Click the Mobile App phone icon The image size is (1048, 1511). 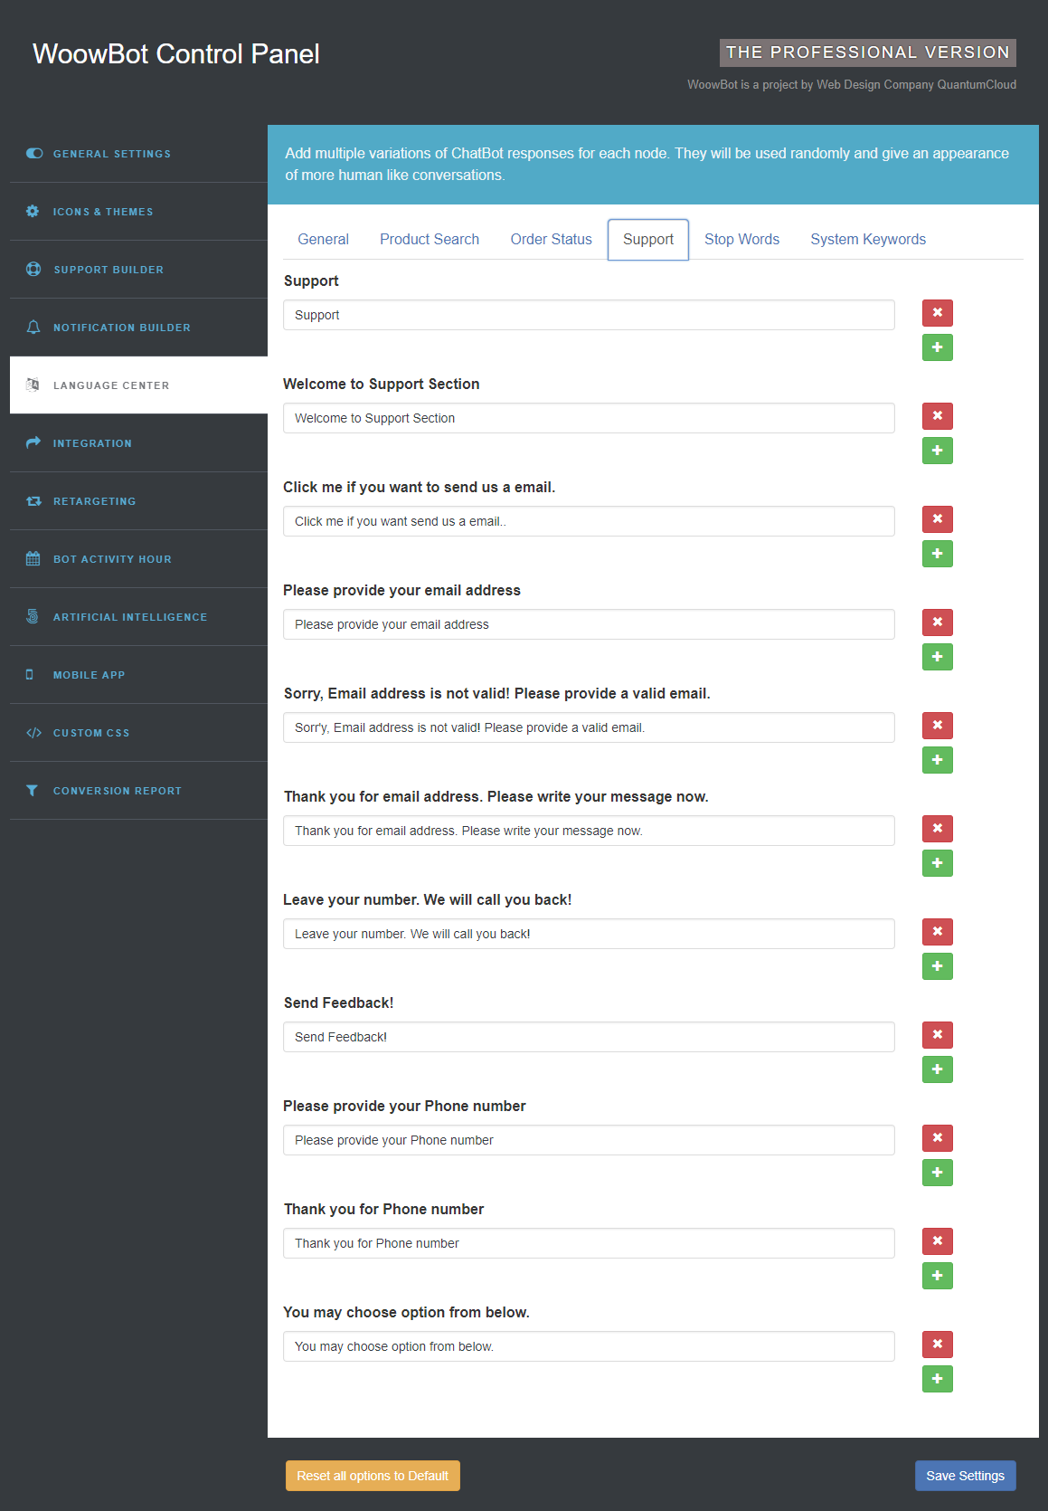coord(30,674)
